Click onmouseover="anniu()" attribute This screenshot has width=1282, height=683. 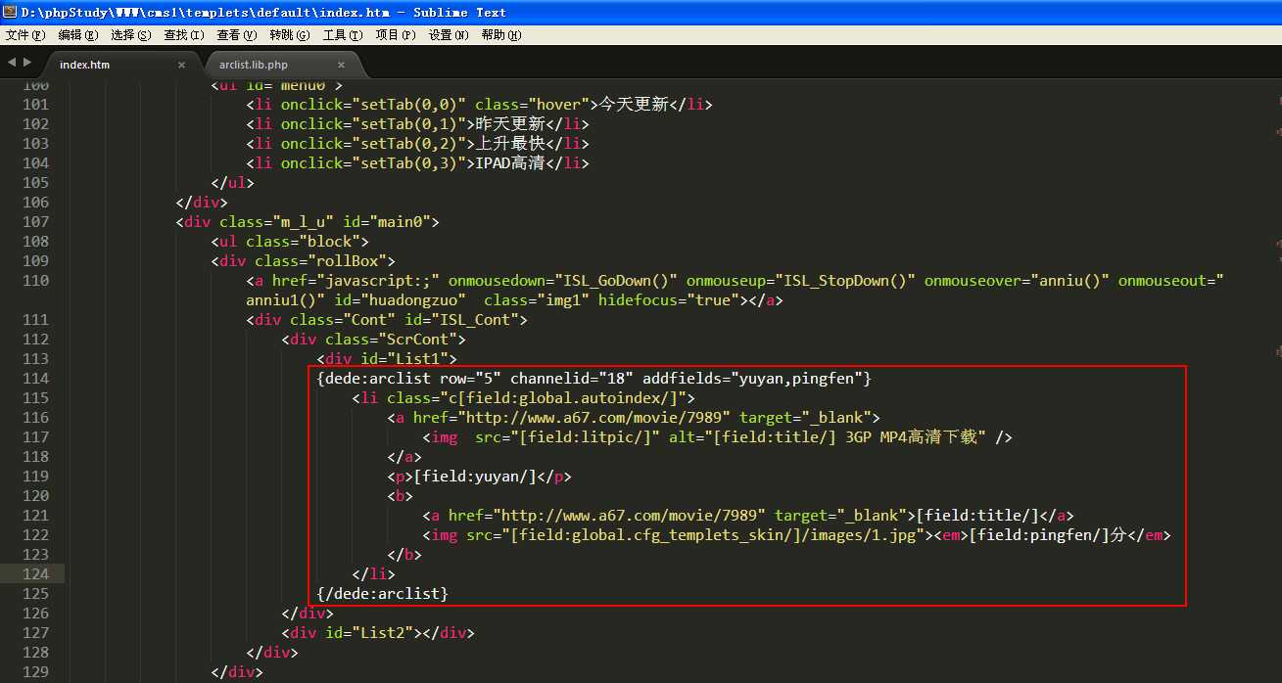(x=1018, y=281)
